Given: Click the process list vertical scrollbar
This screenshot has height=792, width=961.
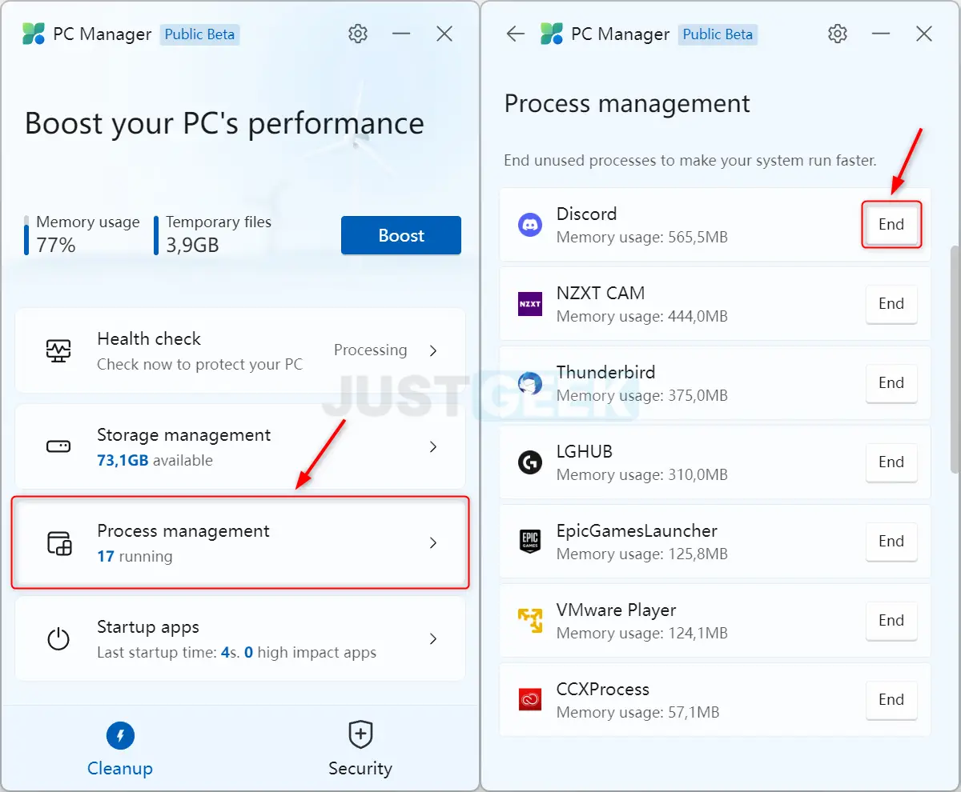Looking at the screenshot, I should tap(955, 359).
